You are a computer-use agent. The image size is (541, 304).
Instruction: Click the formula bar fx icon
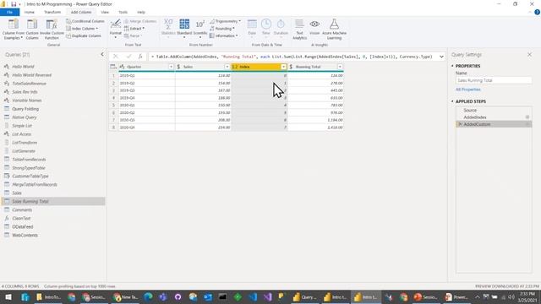[140, 57]
